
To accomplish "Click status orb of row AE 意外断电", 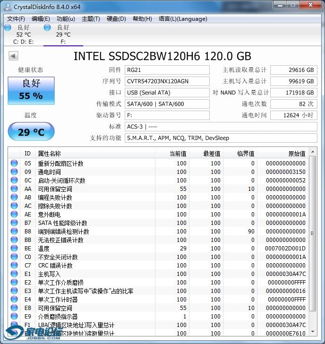I will point(14,214).
